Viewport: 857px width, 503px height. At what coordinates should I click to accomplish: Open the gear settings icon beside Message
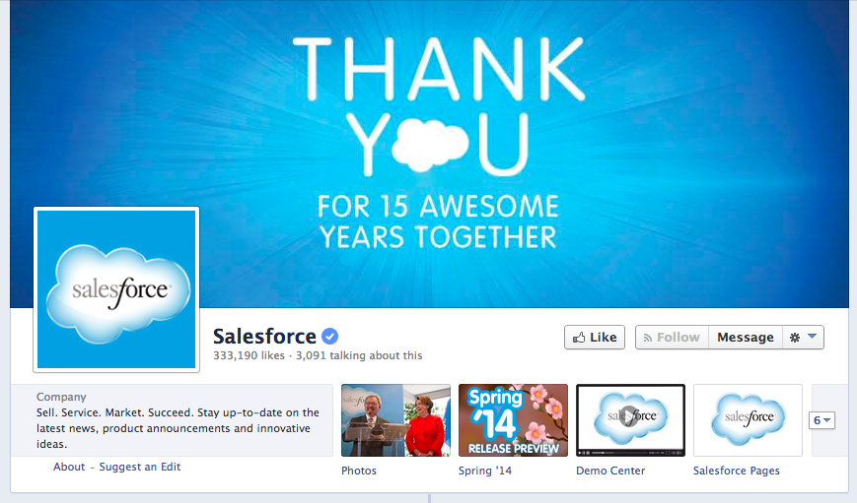pyautogui.click(x=795, y=338)
